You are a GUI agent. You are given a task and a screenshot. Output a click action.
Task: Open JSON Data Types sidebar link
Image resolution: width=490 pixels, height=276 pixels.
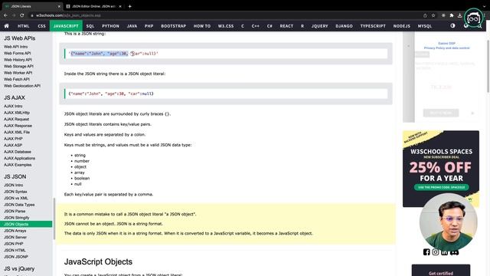19,205
